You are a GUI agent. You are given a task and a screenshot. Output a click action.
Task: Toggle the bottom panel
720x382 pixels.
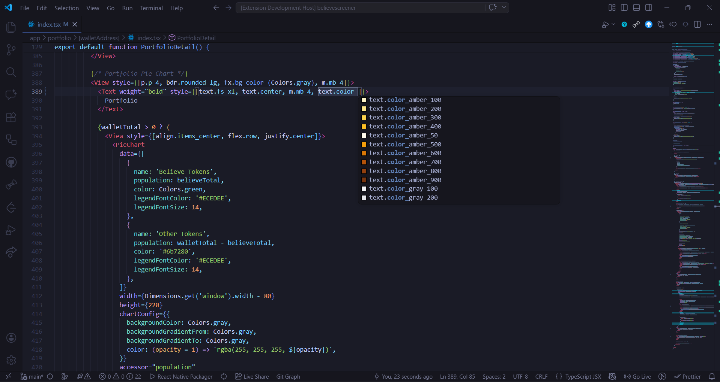[636, 7]
